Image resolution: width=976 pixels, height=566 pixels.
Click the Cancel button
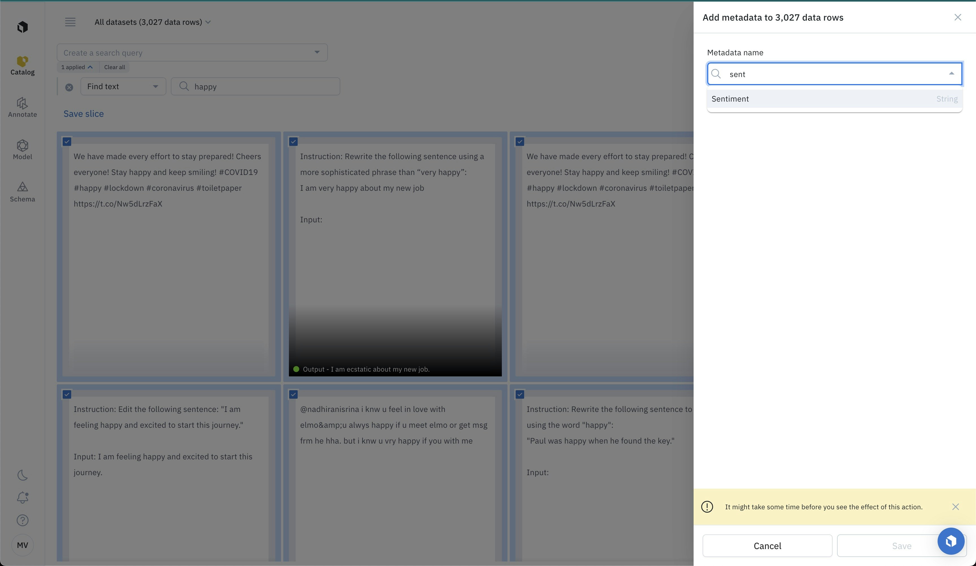point(767,545)
